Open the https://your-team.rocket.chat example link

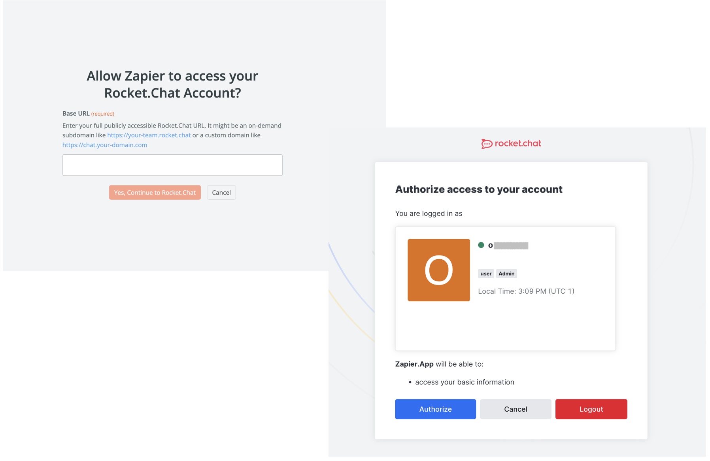tap(149, 135)
